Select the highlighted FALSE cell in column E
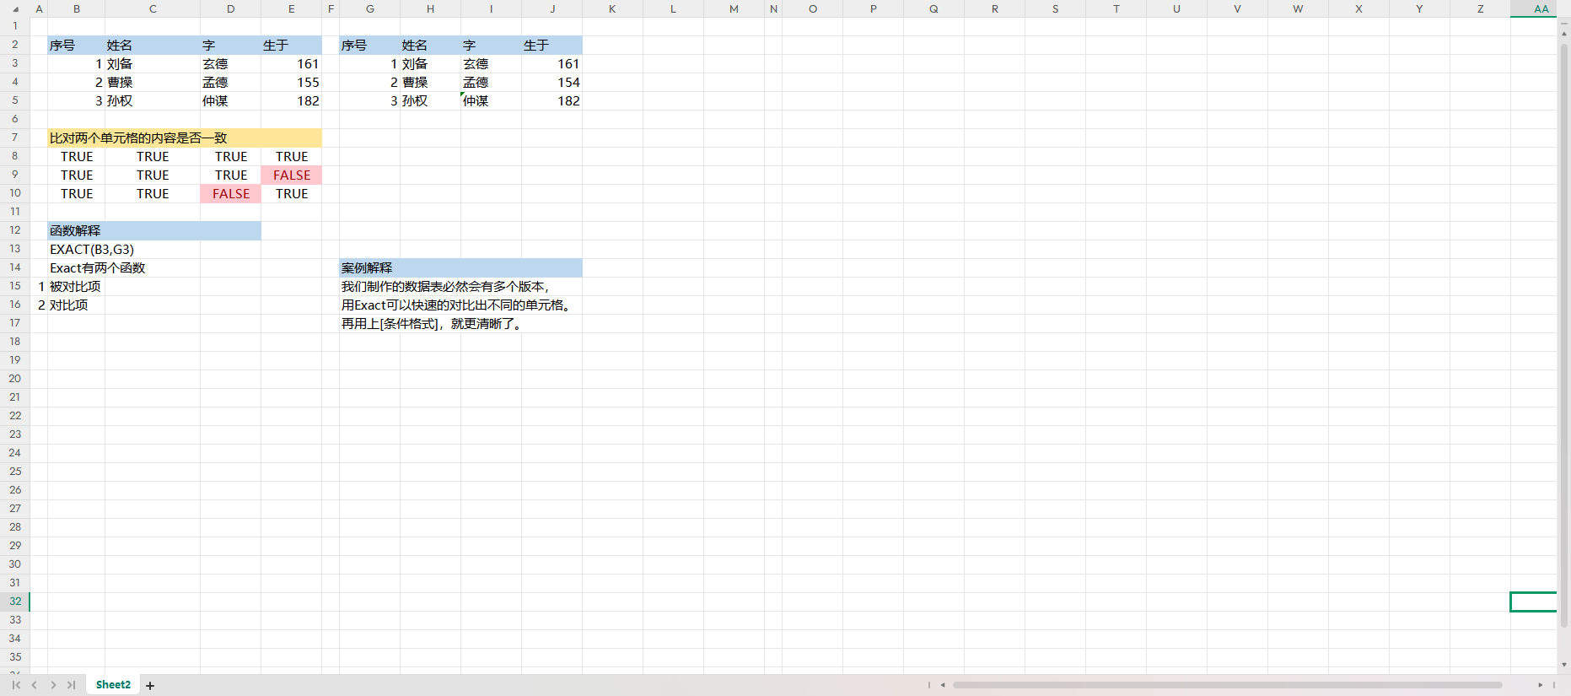The image size is (1571, 696). 292,175
